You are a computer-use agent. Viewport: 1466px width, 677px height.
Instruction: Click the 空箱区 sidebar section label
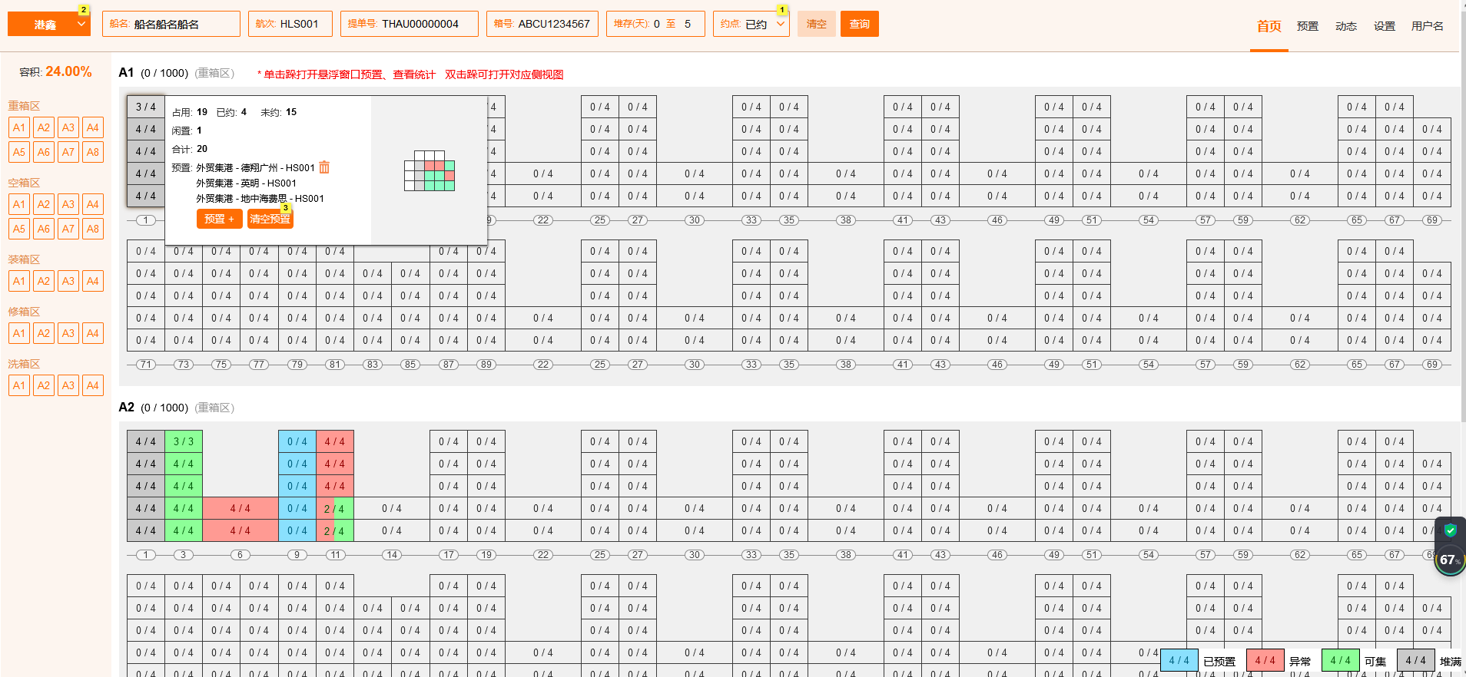(x=24, y=183)
